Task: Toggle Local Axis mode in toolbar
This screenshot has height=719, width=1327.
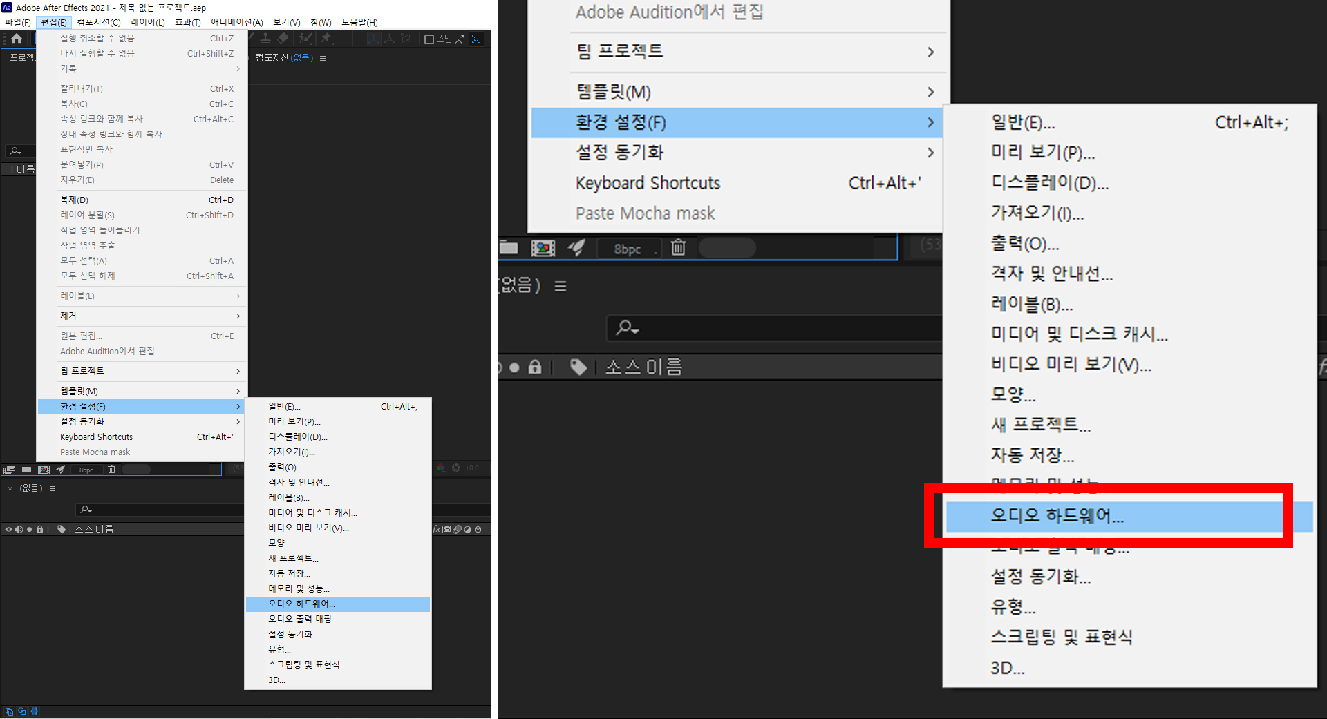Action: [374, 39]
